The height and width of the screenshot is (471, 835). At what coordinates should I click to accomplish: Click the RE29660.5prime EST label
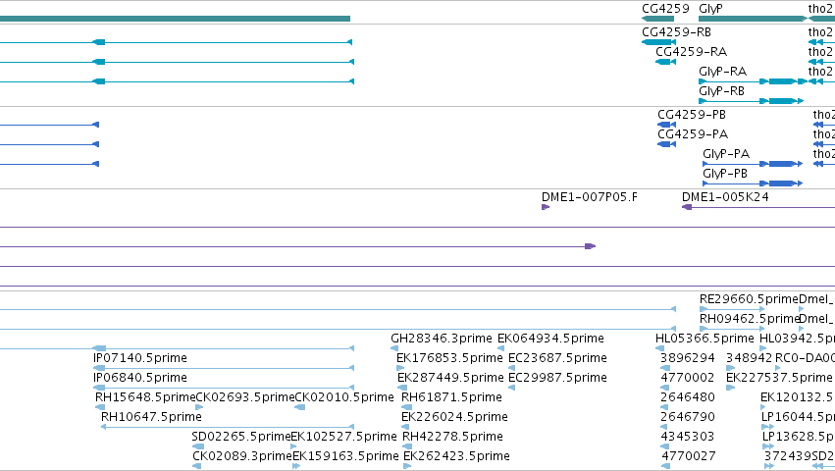(749, 299)
